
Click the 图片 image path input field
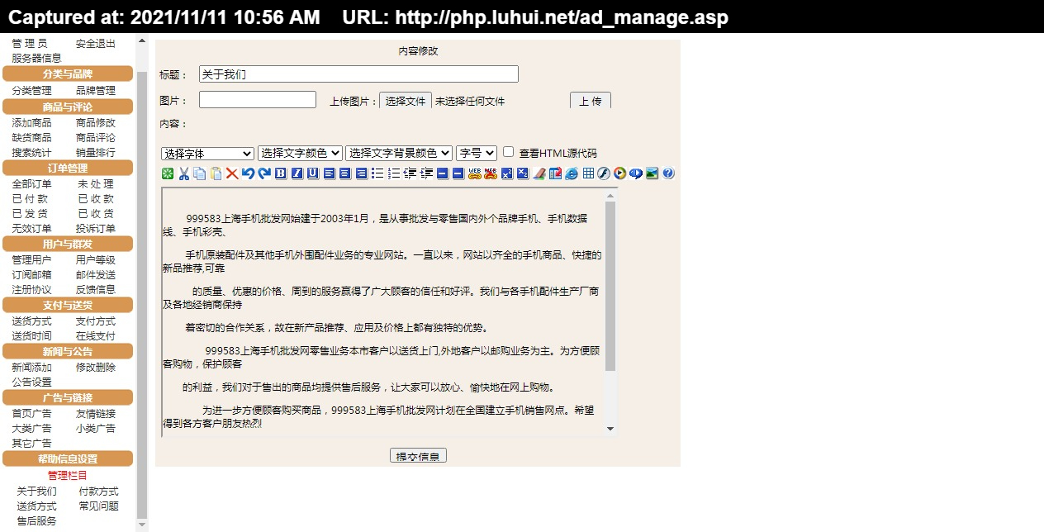click(258, 100)
